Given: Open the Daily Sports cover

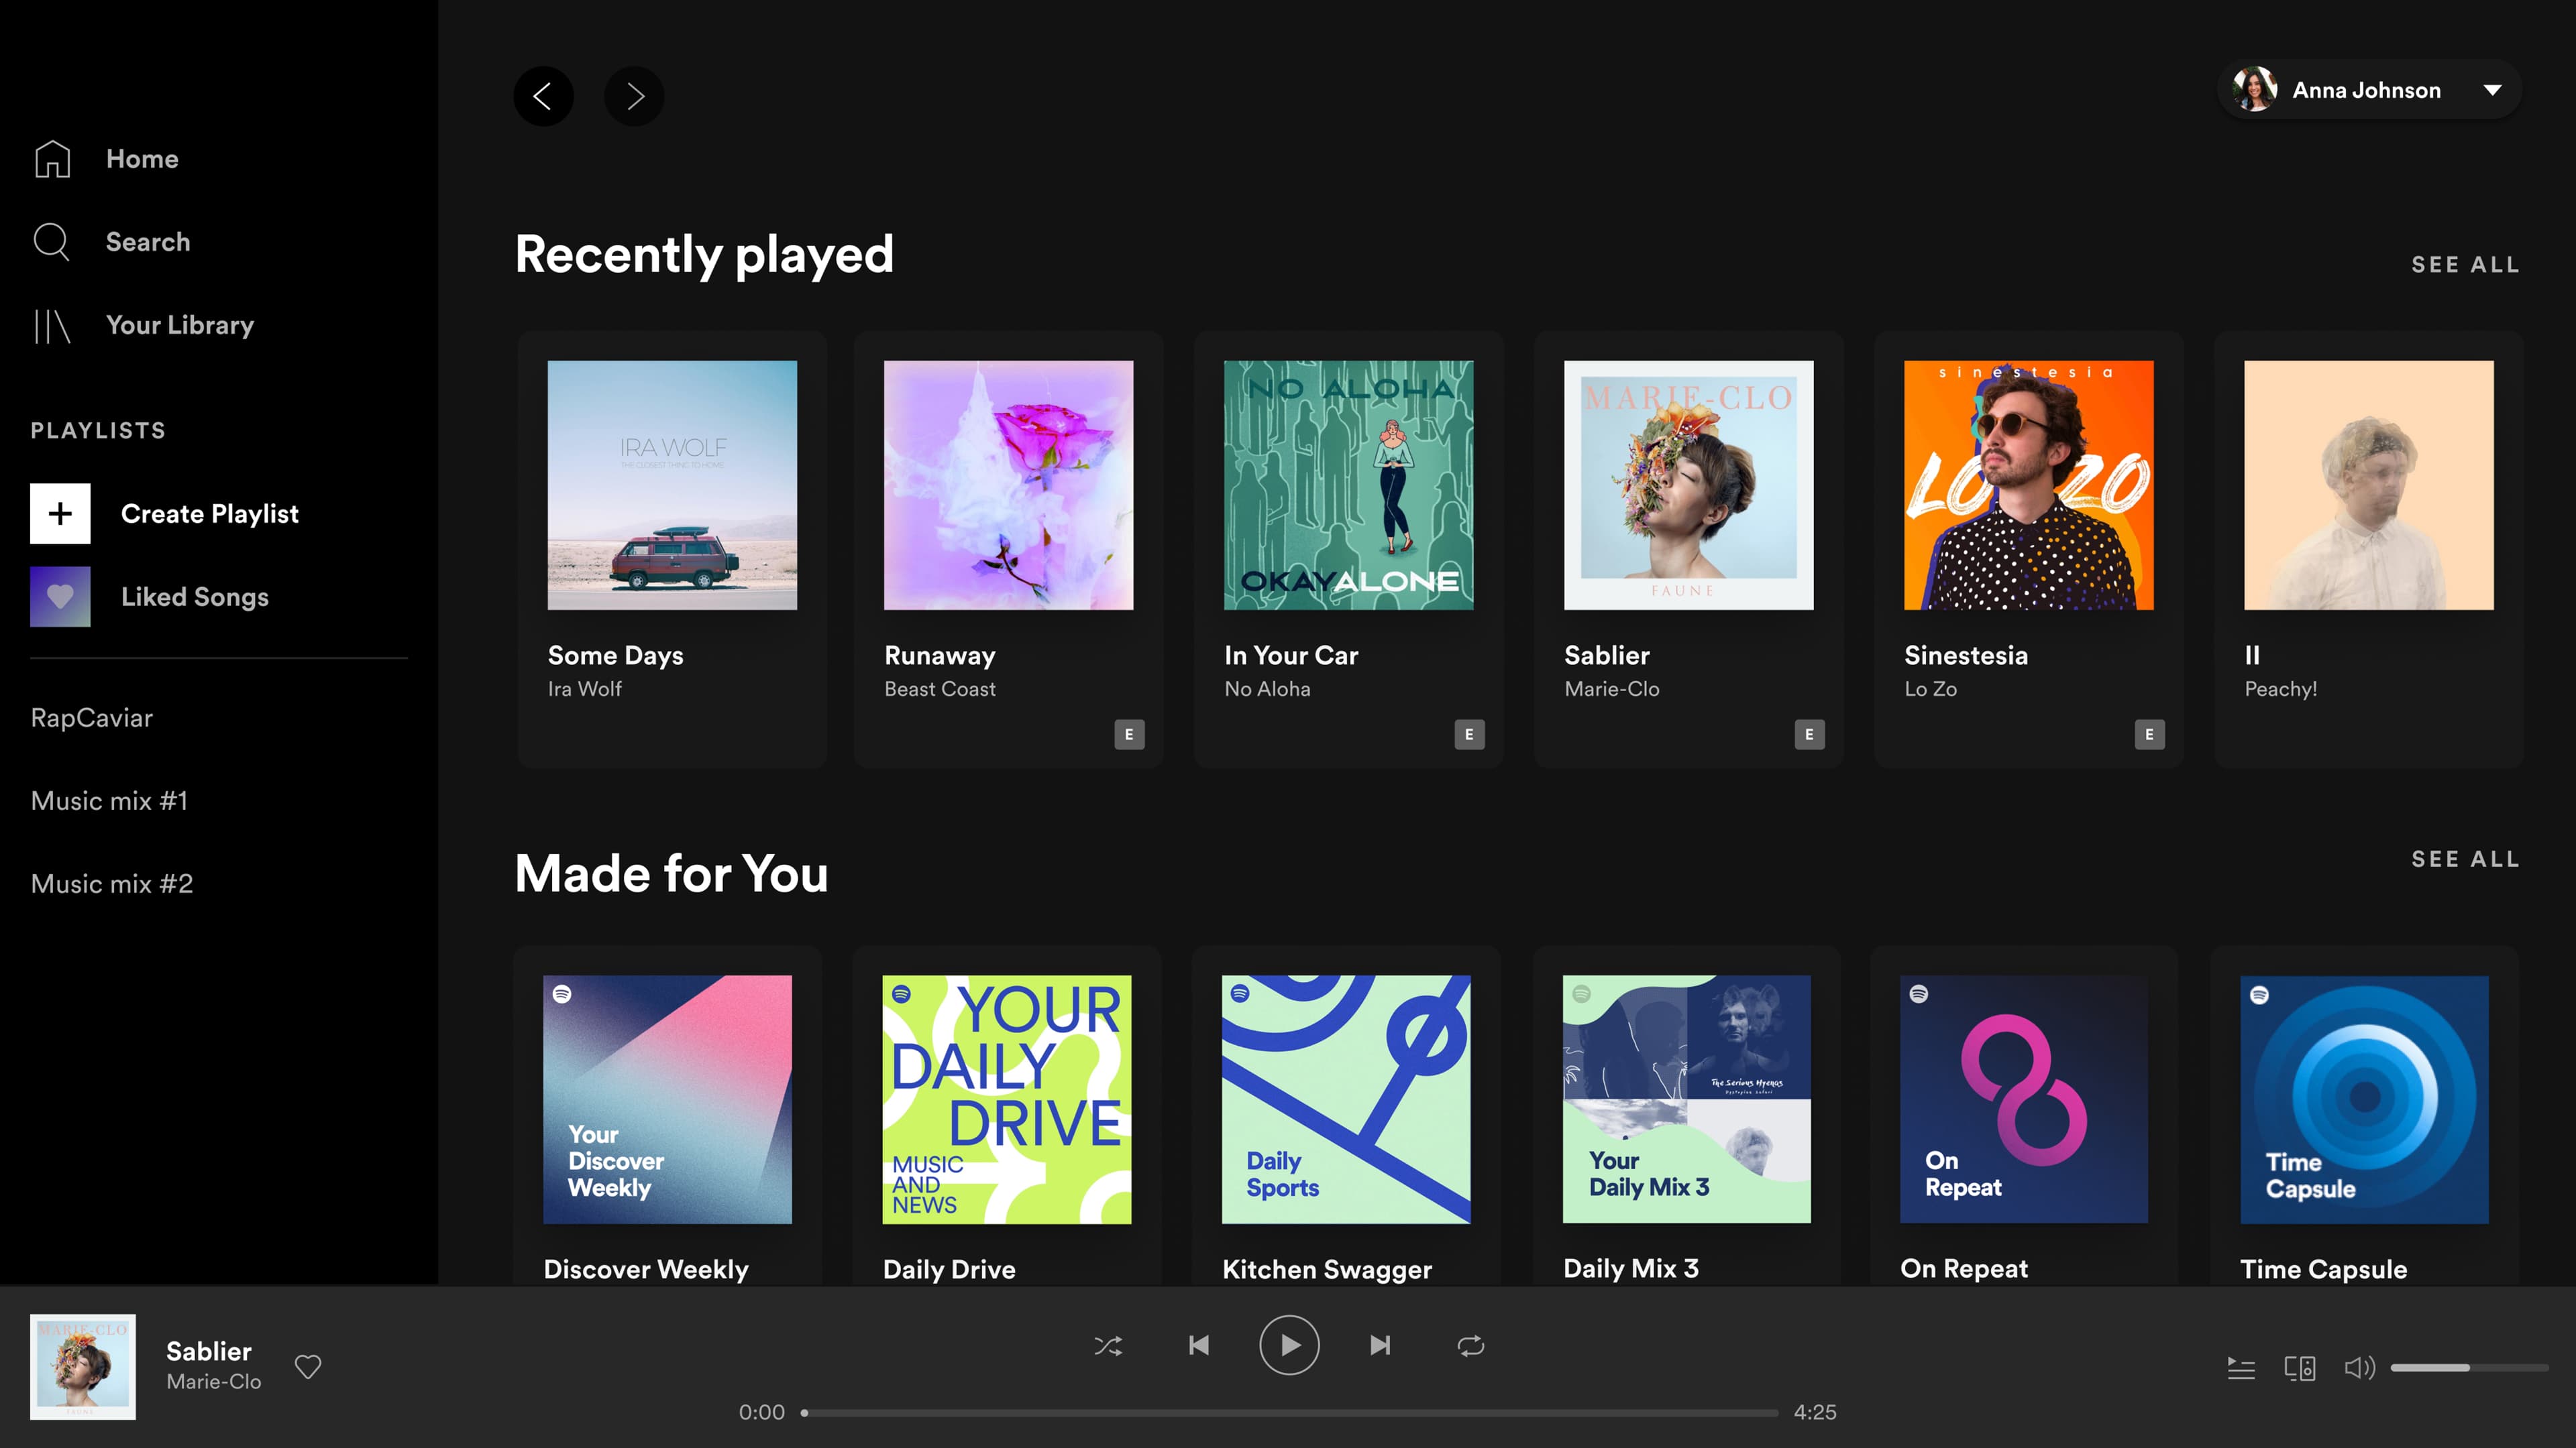Looking at the screenshot, I should coord(1346,1099).
